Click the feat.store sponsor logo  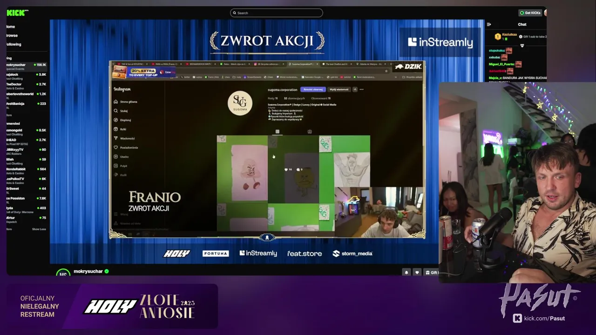tap(305, 254)
